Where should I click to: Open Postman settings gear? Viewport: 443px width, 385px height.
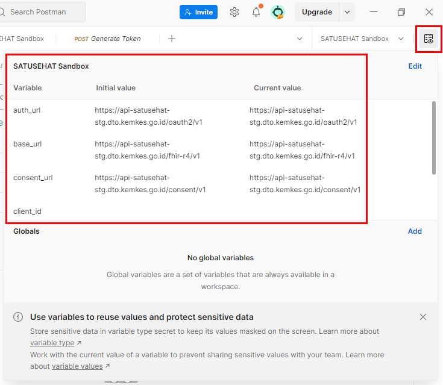[234, 12]
